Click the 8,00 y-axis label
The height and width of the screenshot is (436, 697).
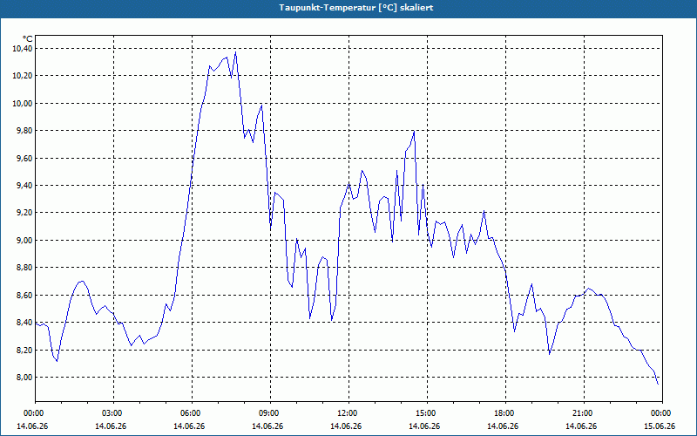pyautogui.click(x=25, y=378)
